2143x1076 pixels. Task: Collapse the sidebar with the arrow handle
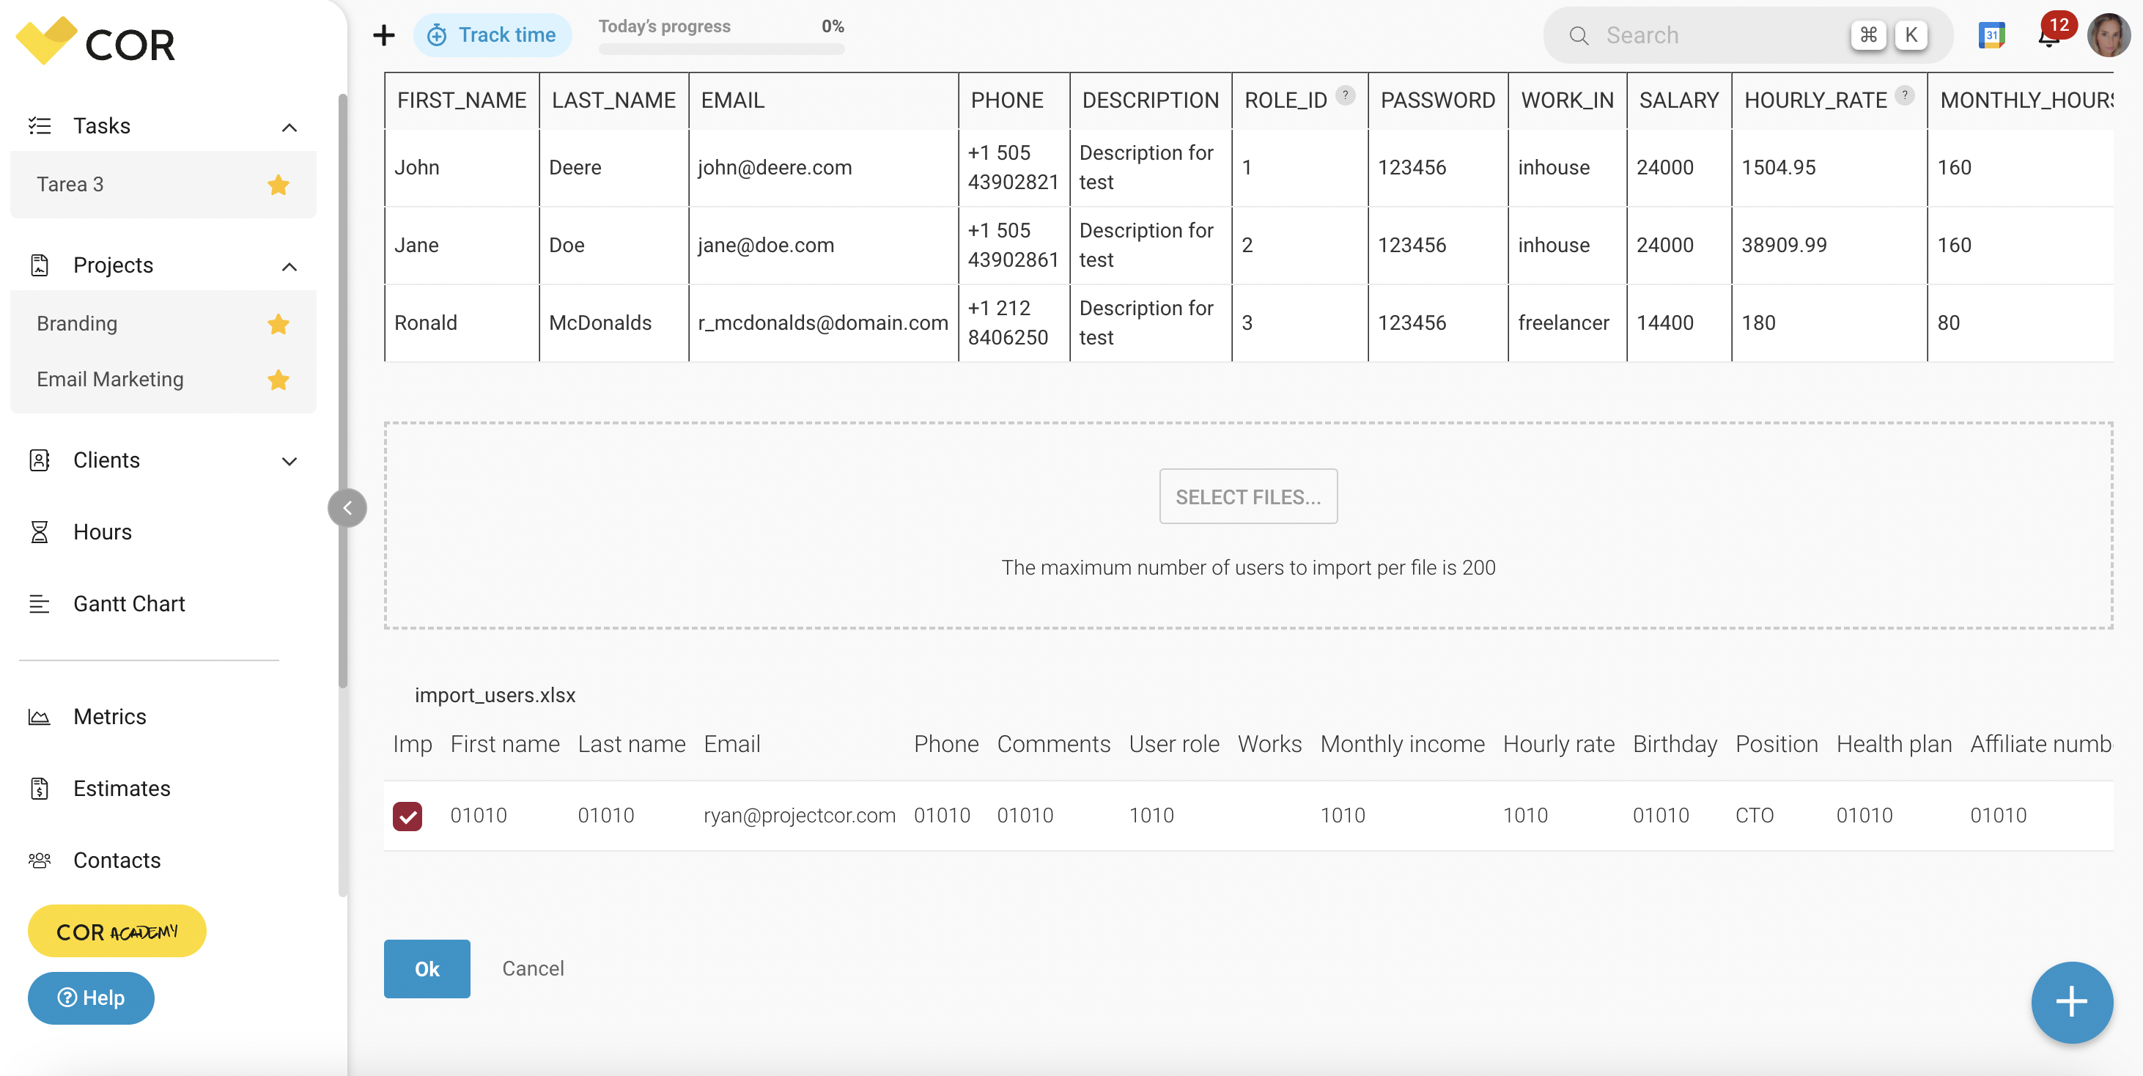[x=347, y=508]
